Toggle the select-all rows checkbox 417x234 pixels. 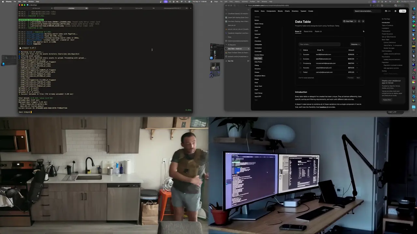(x=300, y=50)
